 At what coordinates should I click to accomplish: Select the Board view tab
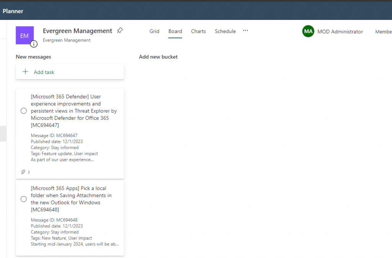(x=175, y=31)
